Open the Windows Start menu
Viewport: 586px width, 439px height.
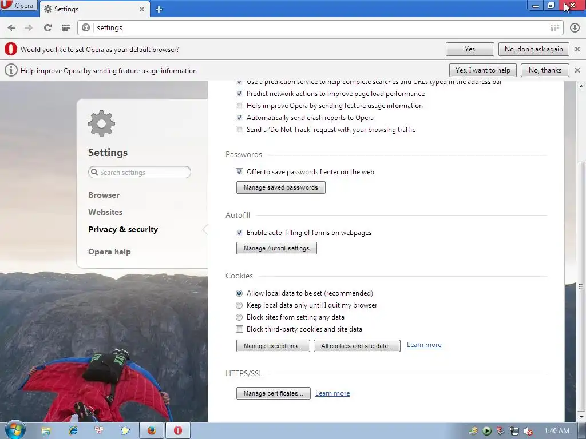click(x=15, y=431)
